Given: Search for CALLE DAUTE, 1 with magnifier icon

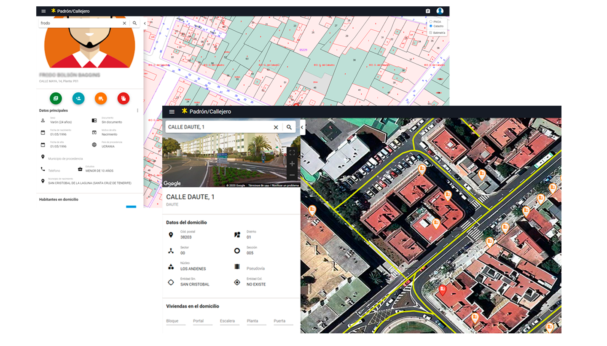Looking at the screenshot, I should [x=289, y=127].
